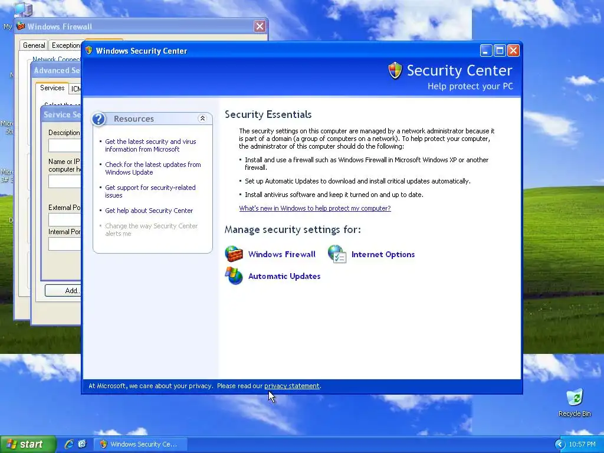Click Description field in Service Settings
604x453 pixels.
[x=65, y=145]
